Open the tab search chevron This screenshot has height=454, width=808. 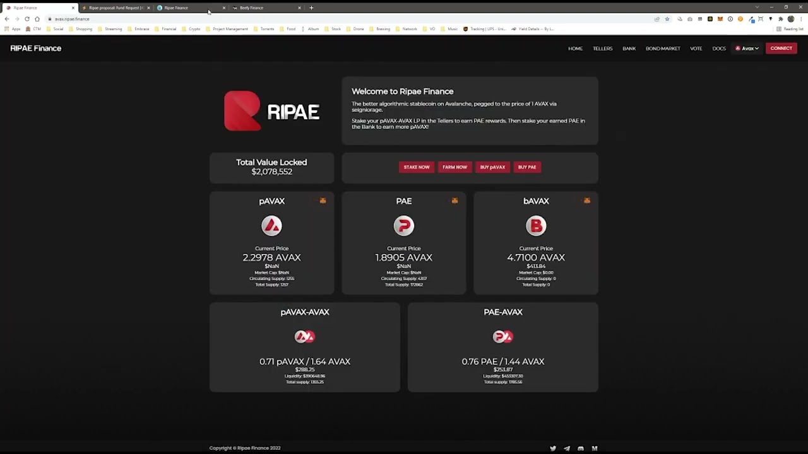tap(757, 8)
